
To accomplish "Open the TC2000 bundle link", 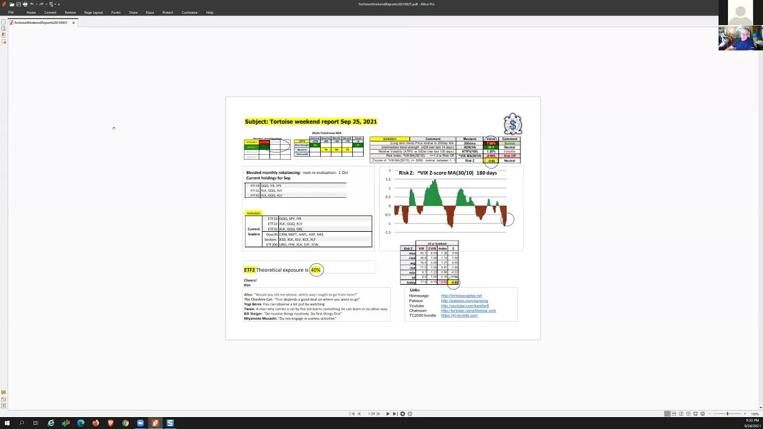I will [459, 315].
